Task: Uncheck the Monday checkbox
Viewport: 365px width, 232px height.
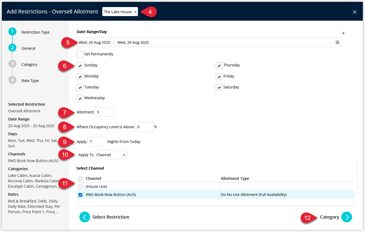Action: [x=80, y=76]
